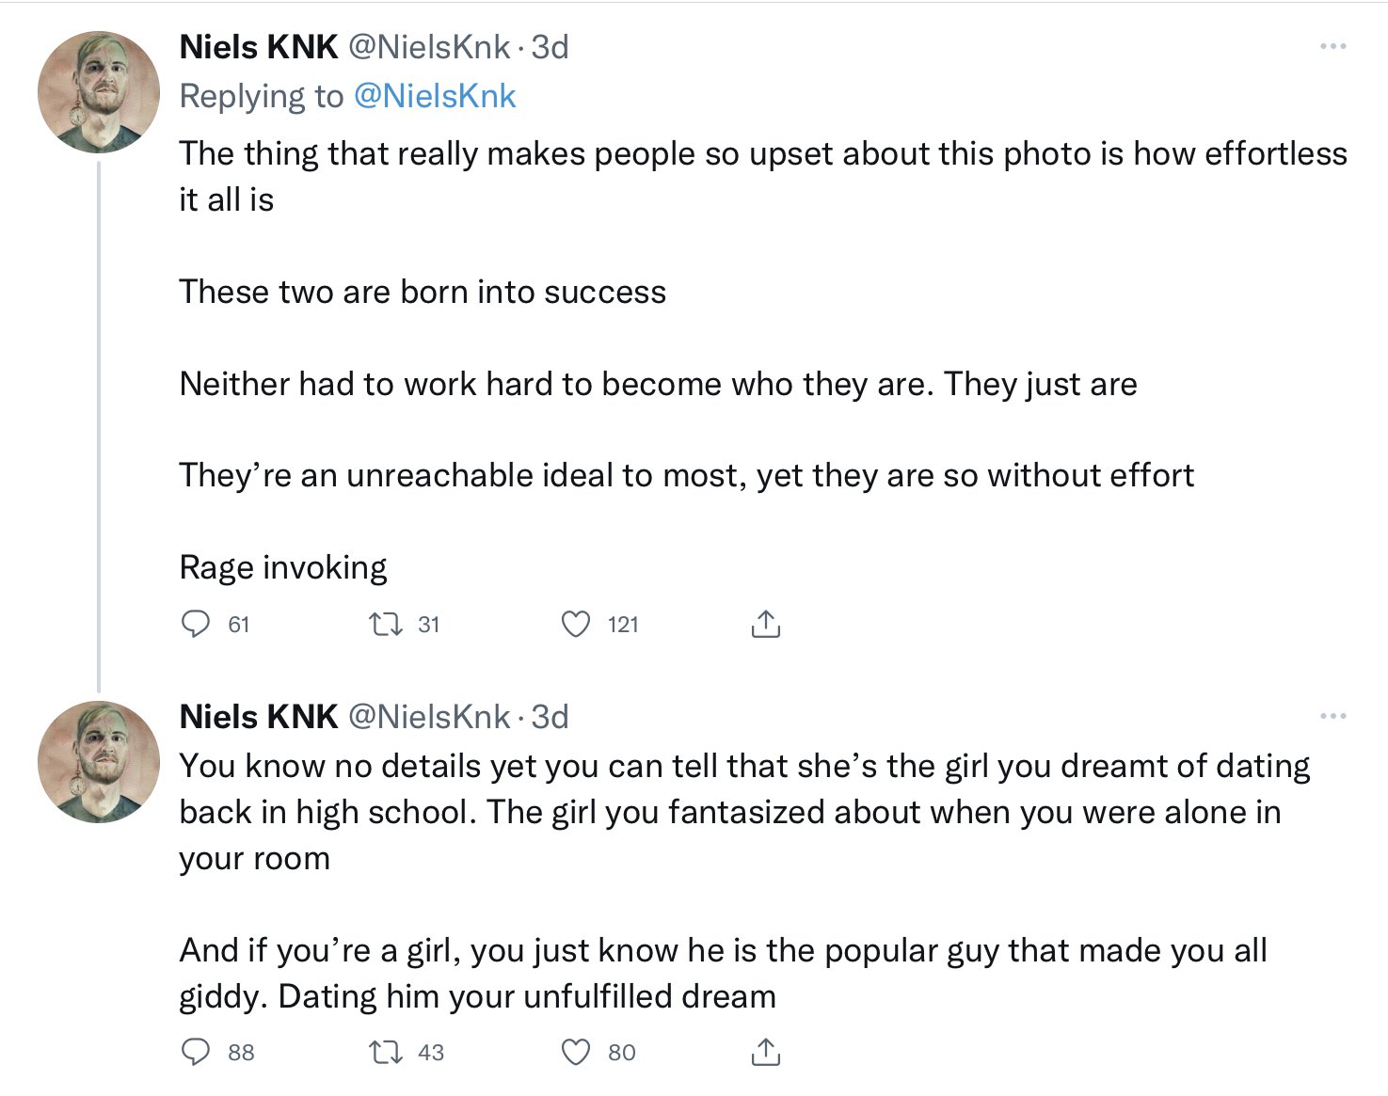
Task: Retweet the second tweet with 43 retweets
Action: 386,1052
